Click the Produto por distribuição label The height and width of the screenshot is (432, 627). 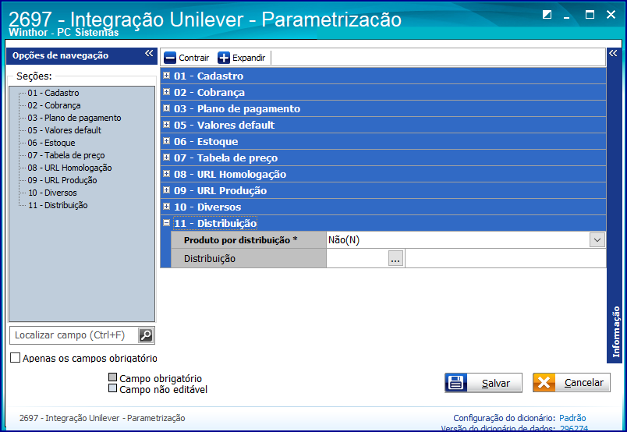click(x=240, y=240)
